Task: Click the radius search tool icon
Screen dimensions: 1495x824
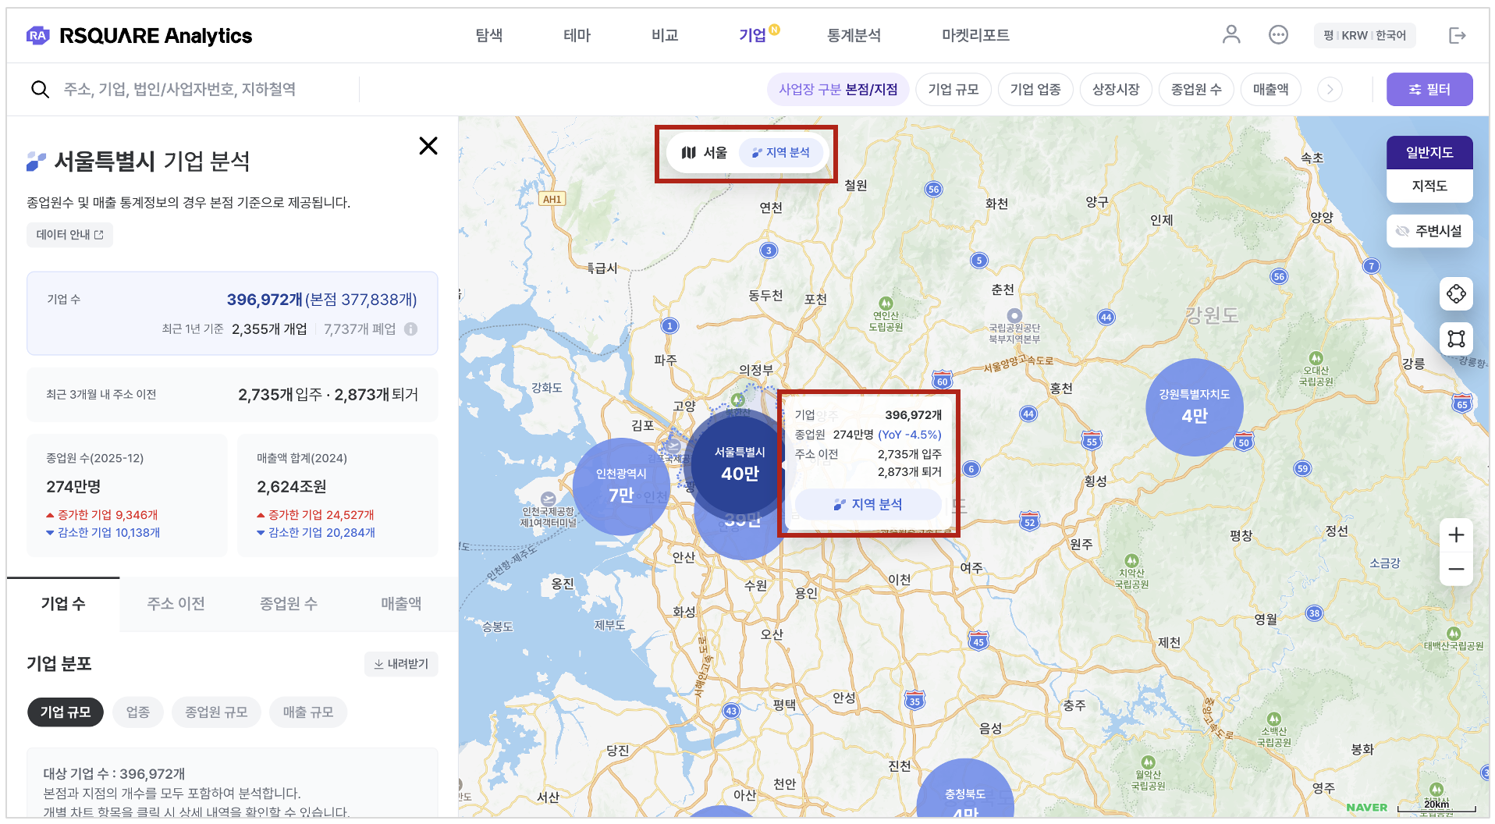Action: pos(1455,294)
